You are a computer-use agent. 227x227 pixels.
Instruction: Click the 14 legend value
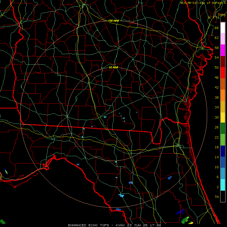click(x=217, y=157)
